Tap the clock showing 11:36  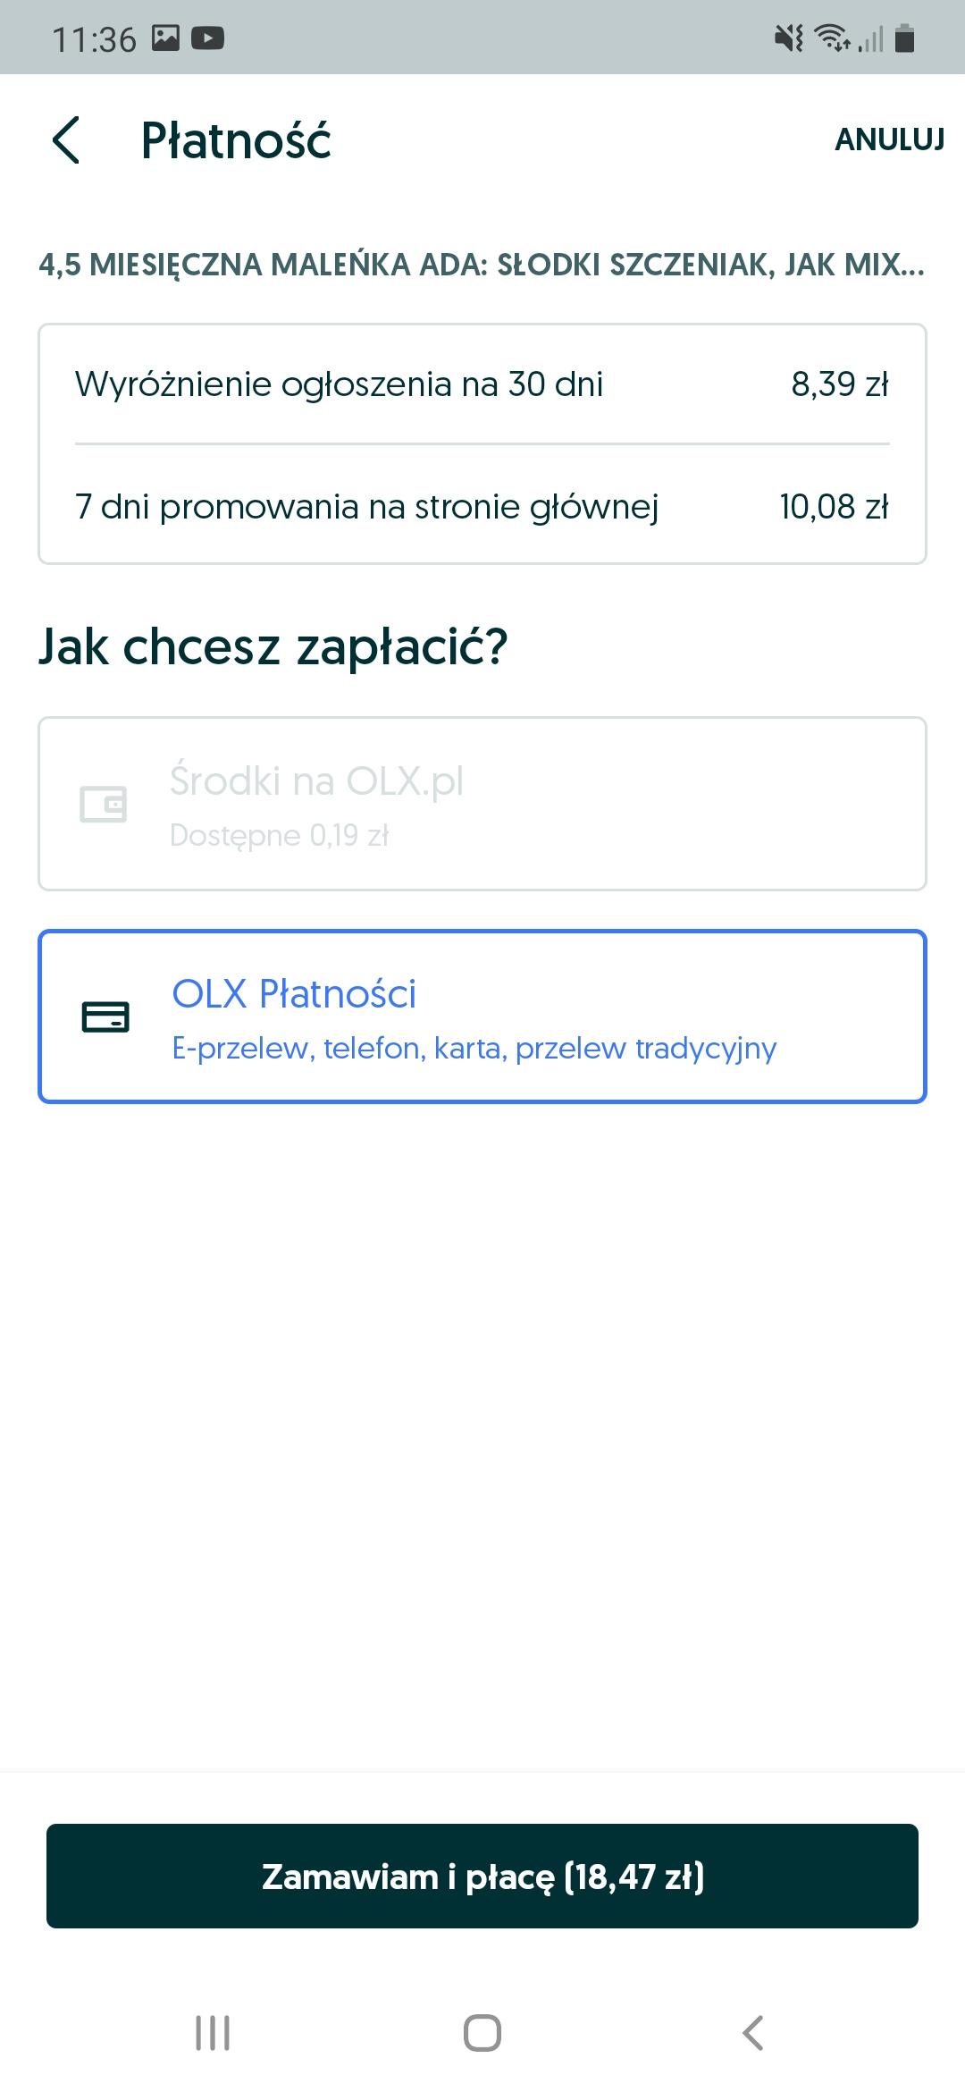tap(94, 39)
